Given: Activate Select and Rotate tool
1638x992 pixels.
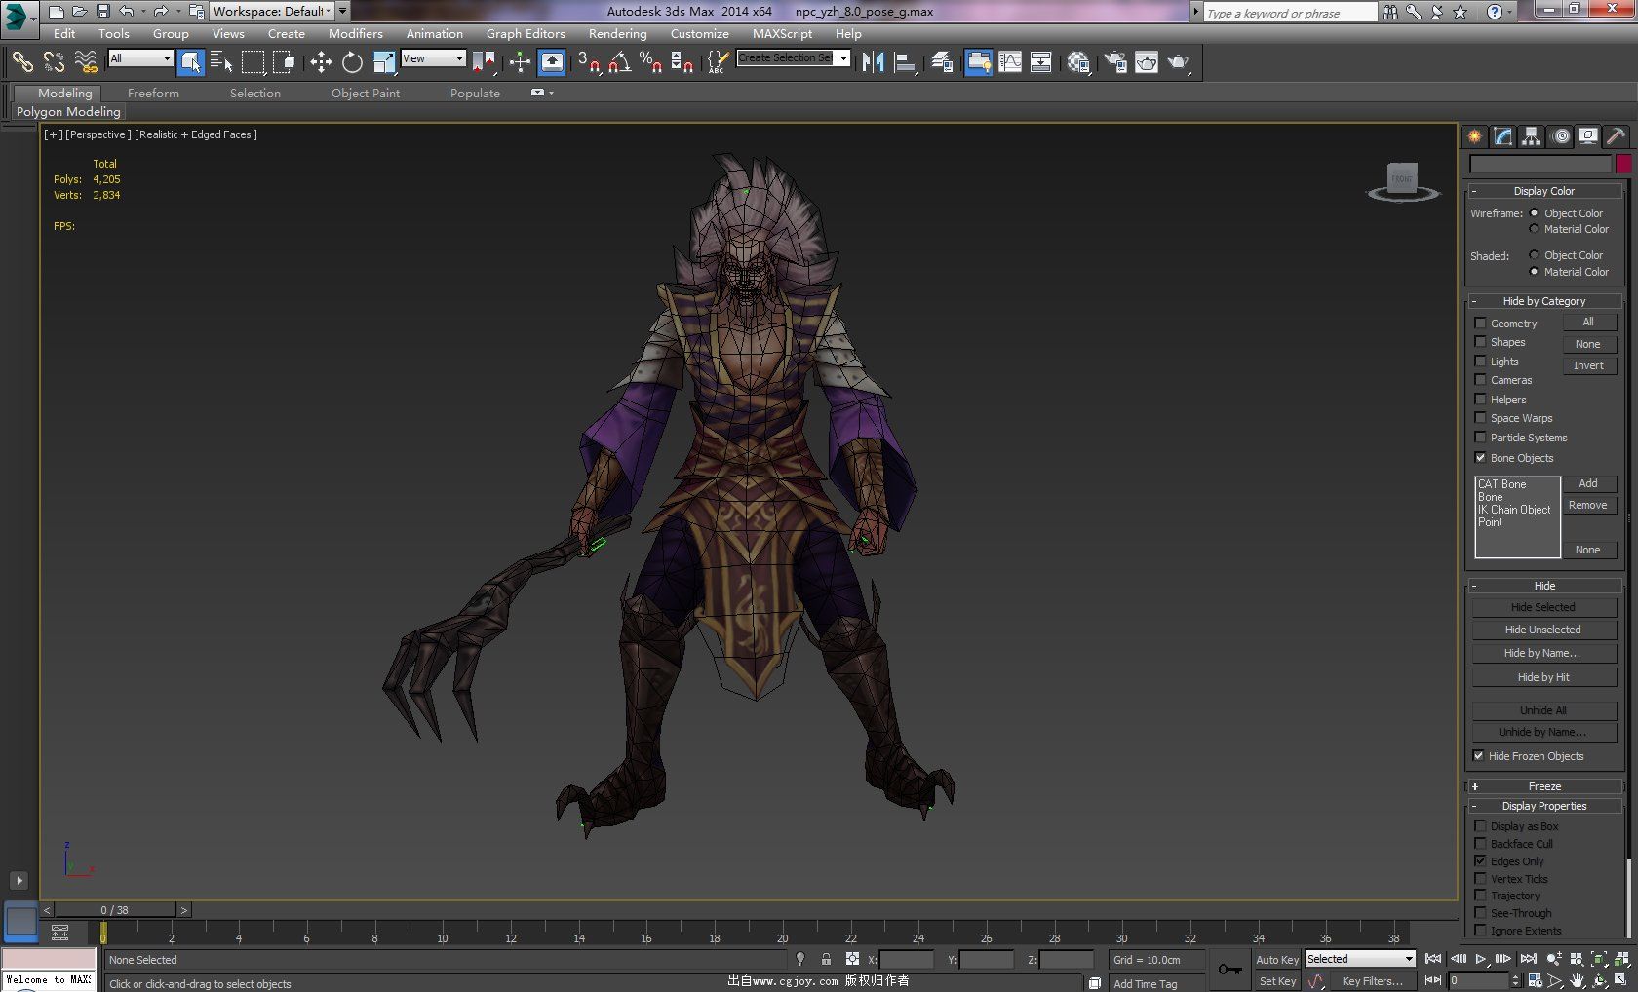Looking at the screenshot, I should click(352, 62).
